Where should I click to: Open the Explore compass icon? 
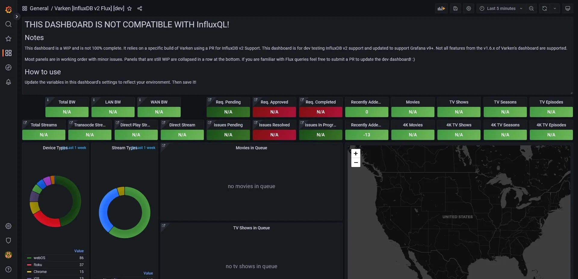click(x=8, y=67)
